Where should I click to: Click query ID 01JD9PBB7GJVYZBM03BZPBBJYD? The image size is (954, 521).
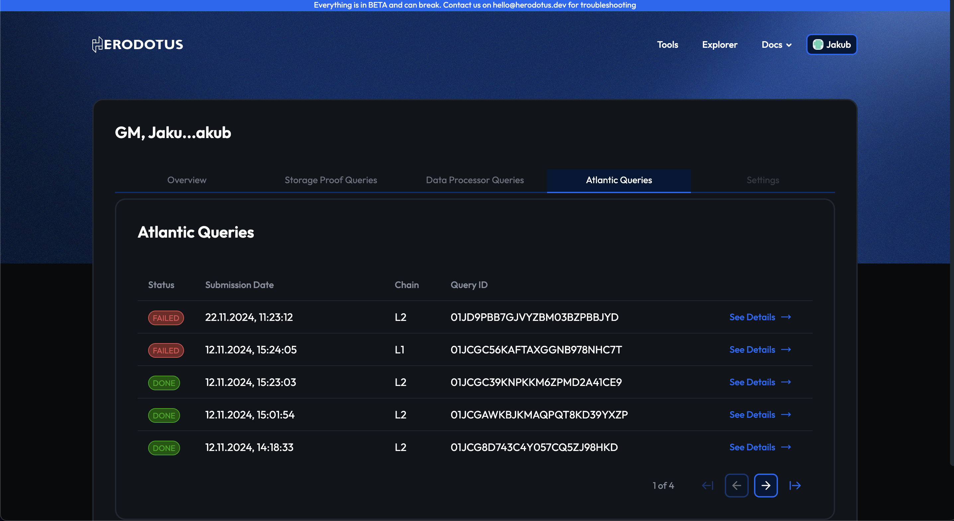pyautogui.click(x=534, y=317)
